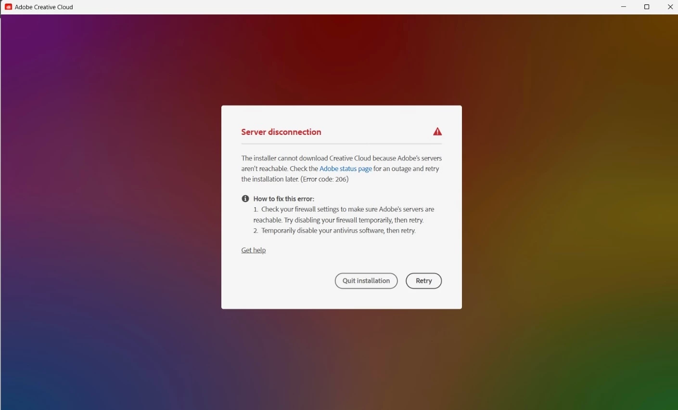Screen dimensions: 678x410
Task: Click step 2 'Temporarily disable your antivirus' text
Action: point(334,231)
